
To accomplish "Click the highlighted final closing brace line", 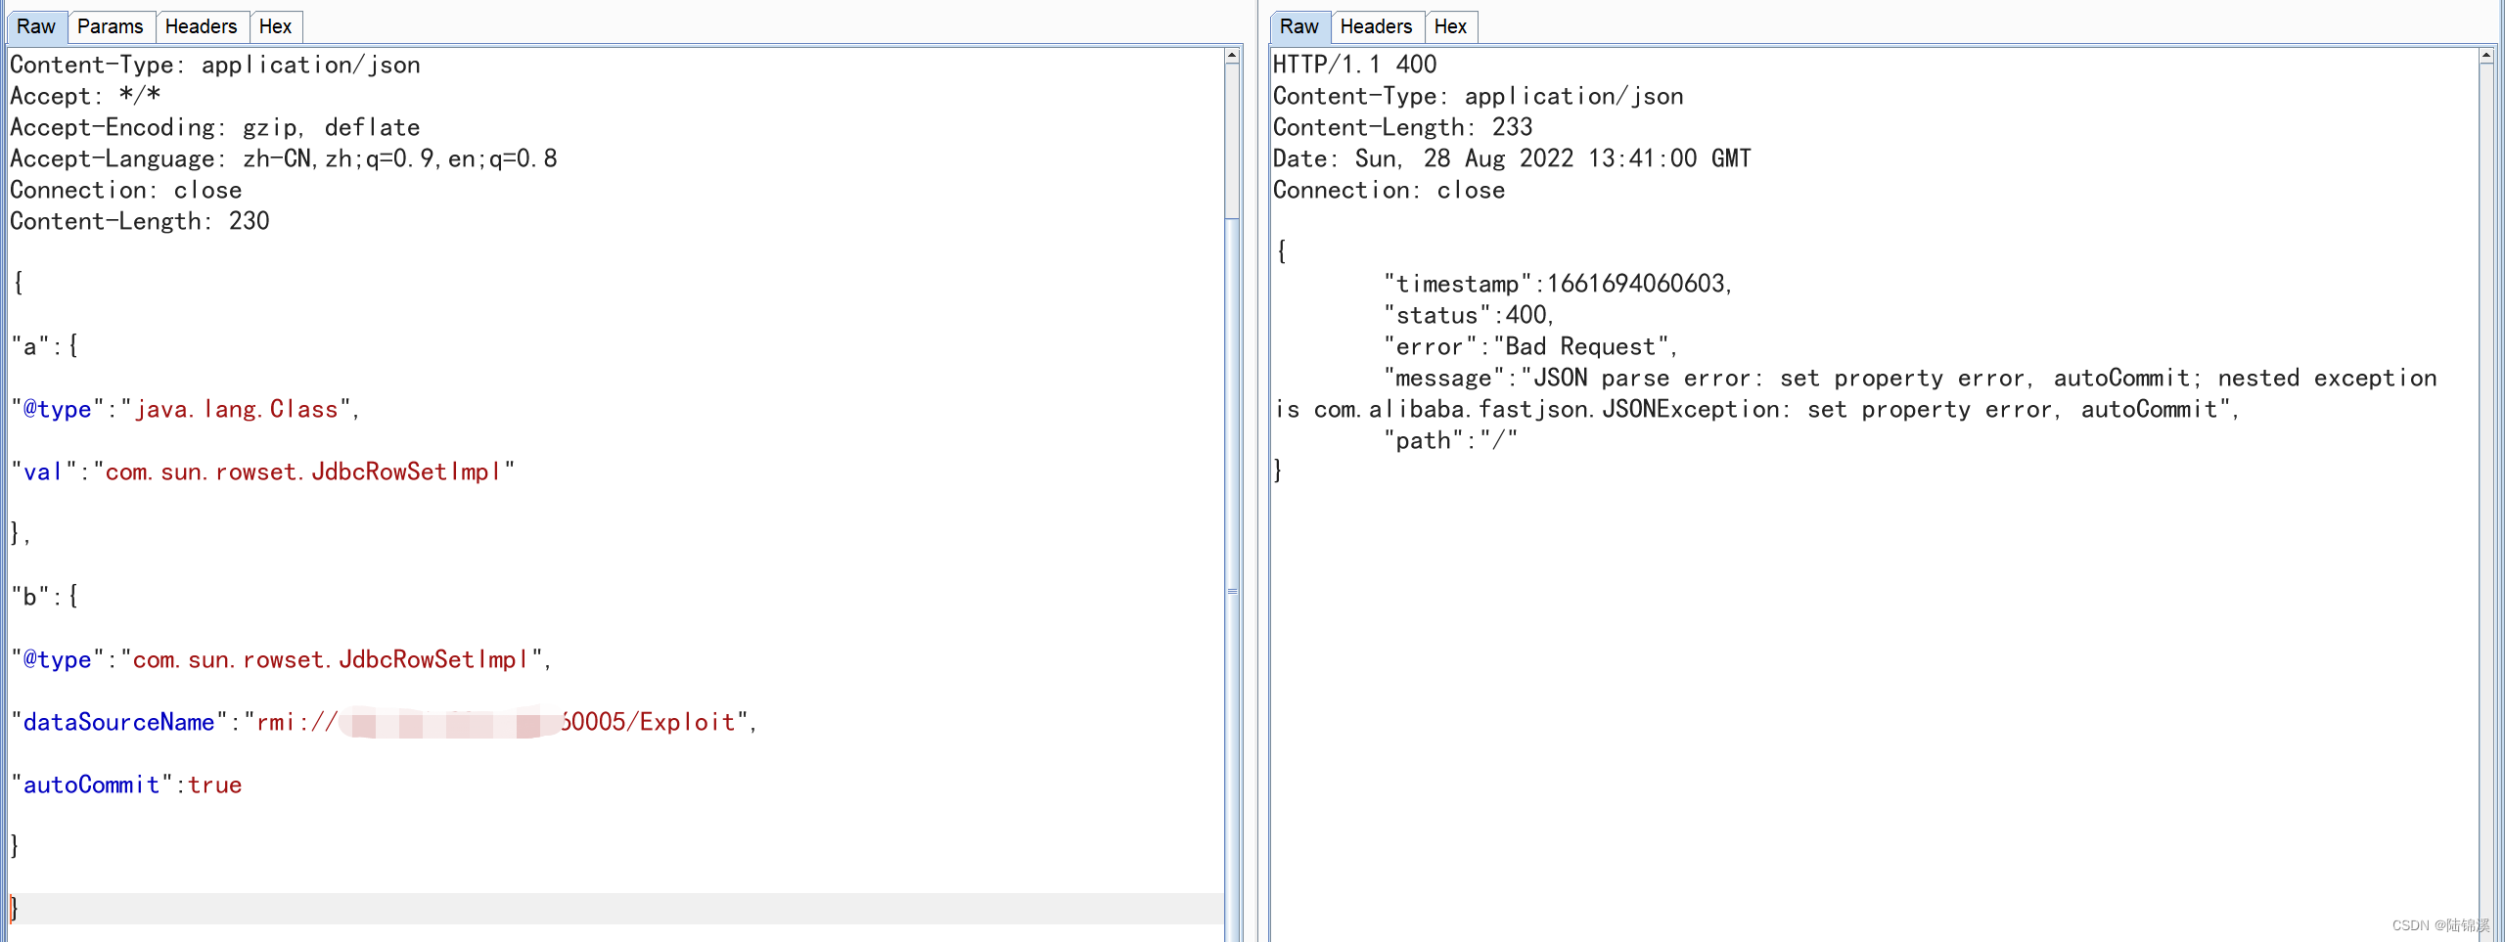I will tap(616, 909).
